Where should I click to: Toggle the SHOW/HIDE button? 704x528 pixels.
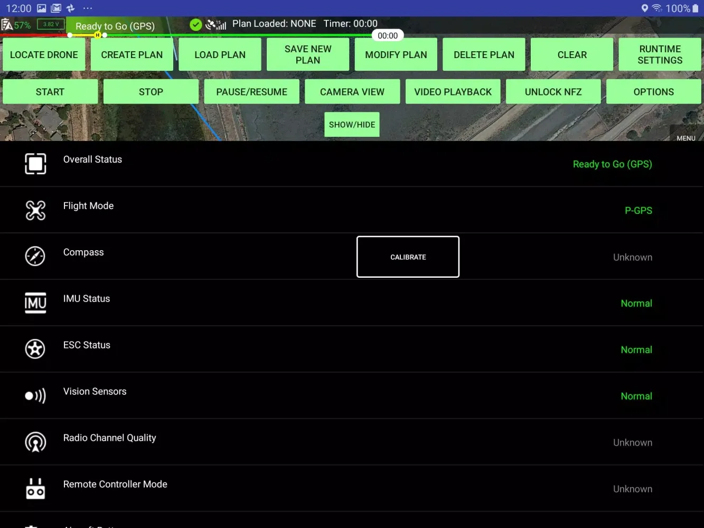(x=352, y=125)
